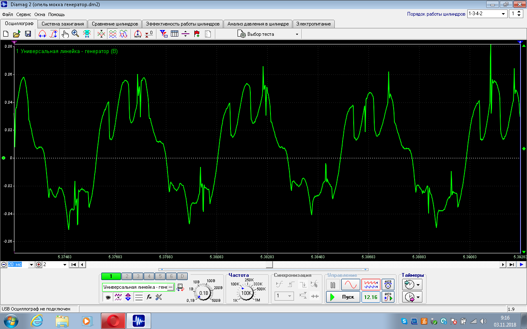Click the channel filter waveform icon

118,297
